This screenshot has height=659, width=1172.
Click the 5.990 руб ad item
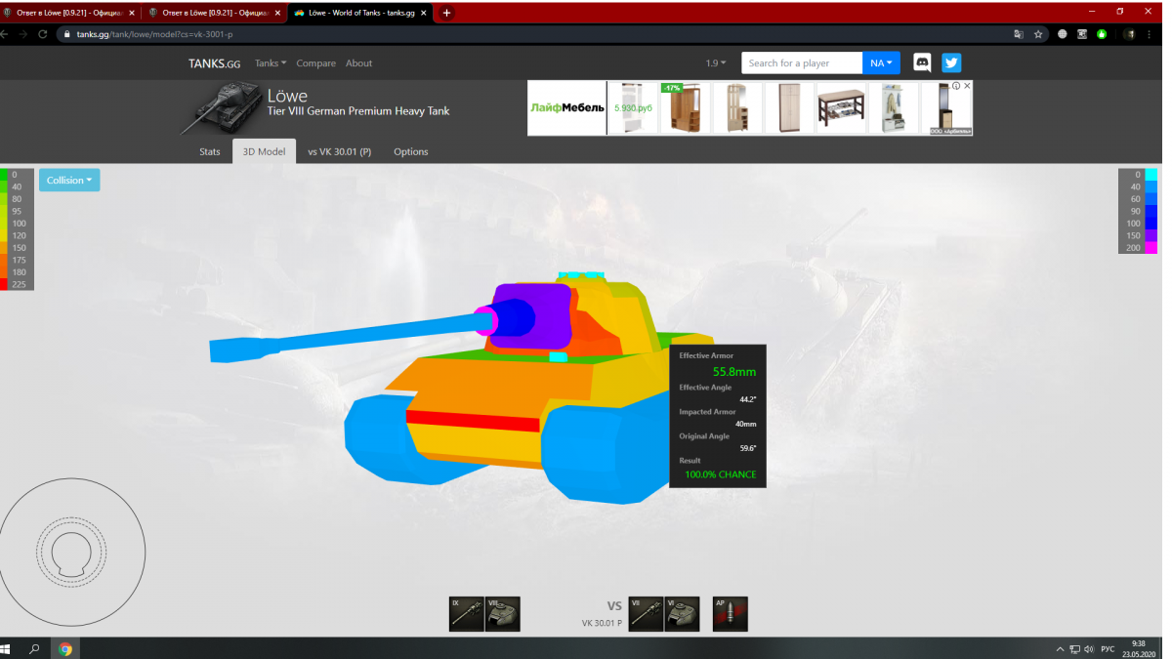coord(633,107)
